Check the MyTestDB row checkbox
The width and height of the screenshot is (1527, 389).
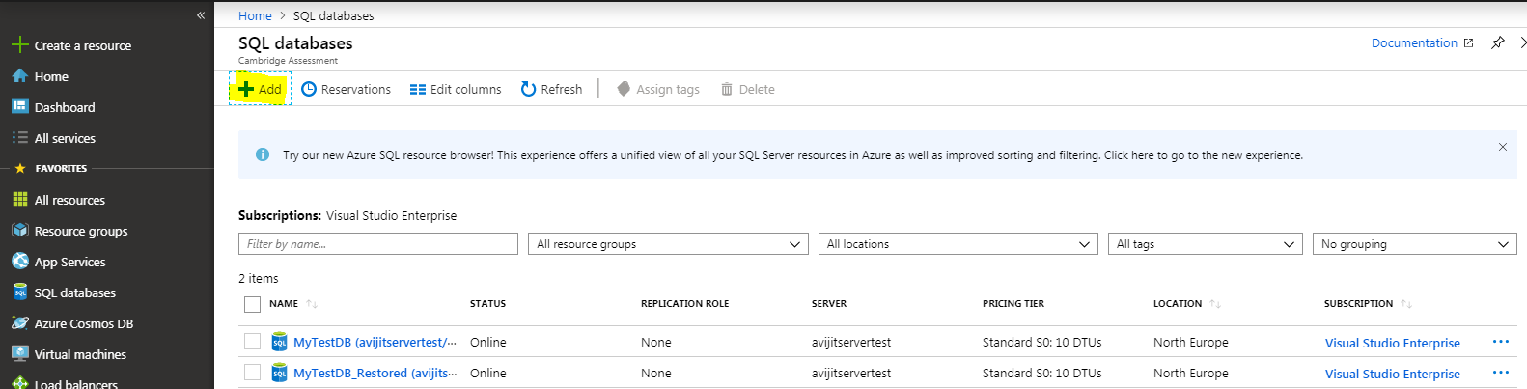(253, 342)
